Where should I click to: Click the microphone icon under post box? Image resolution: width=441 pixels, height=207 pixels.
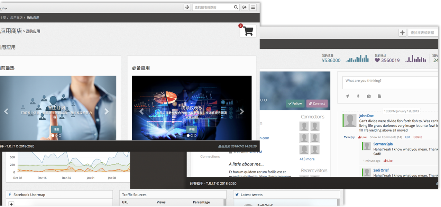358,96
